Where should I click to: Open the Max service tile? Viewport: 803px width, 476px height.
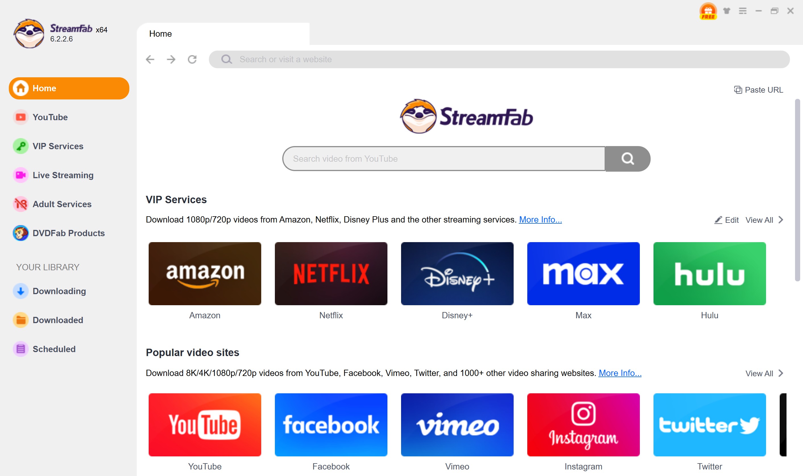pyautogui.click(x=583, y=274)
